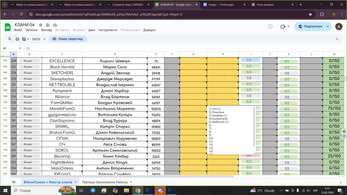Open the Chrome profile avatar A

click(x=334, y=14)
